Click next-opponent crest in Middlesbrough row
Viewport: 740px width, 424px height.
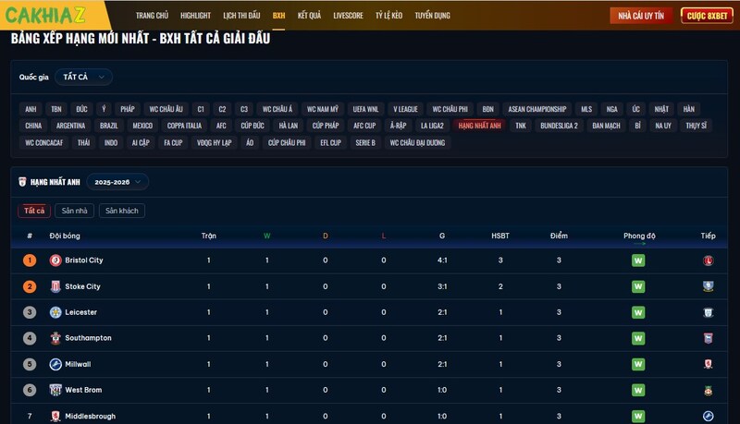coord(708,416)
